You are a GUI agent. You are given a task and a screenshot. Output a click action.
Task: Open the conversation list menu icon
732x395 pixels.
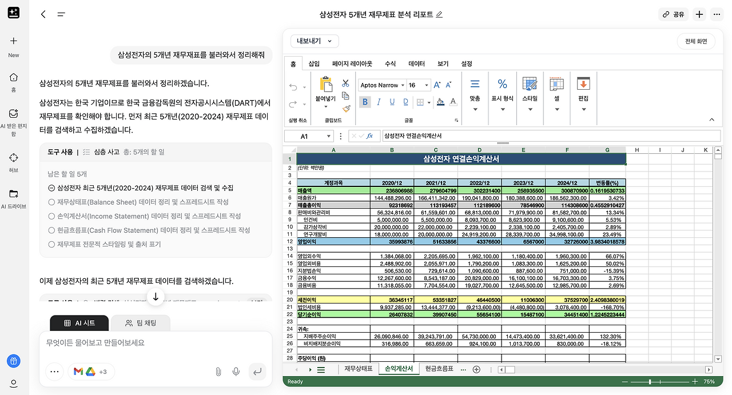point(61,14)
